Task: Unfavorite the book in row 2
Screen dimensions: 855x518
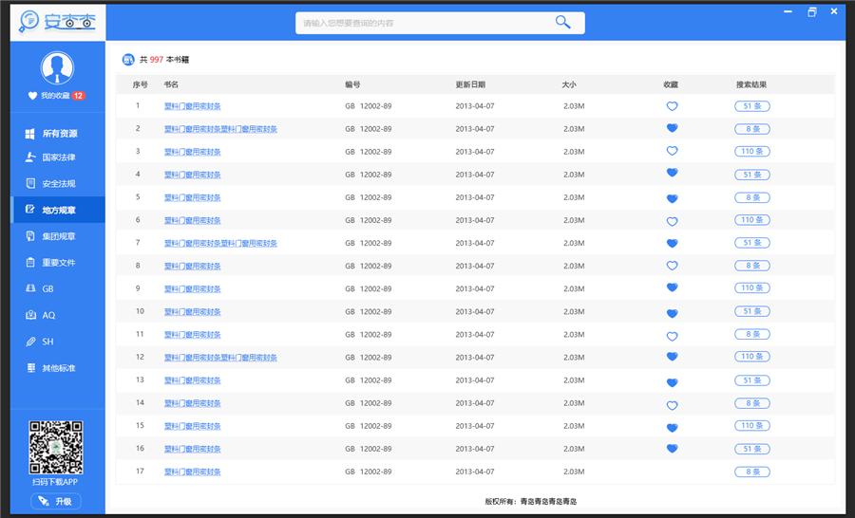Action: (x=672, y=129)
